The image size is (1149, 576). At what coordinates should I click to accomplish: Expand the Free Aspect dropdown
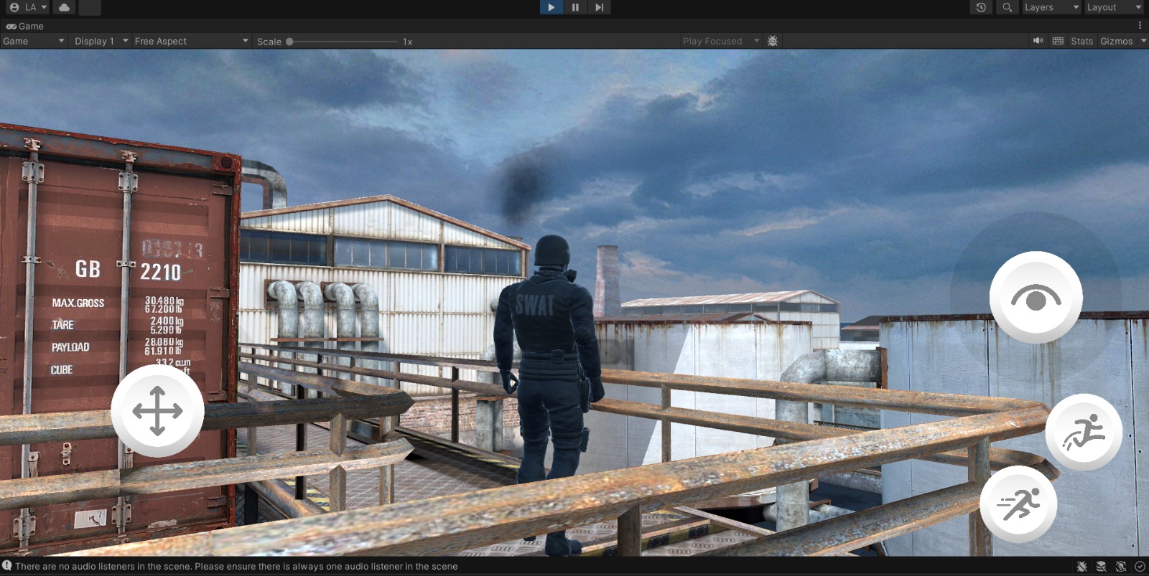click(191, 41)
